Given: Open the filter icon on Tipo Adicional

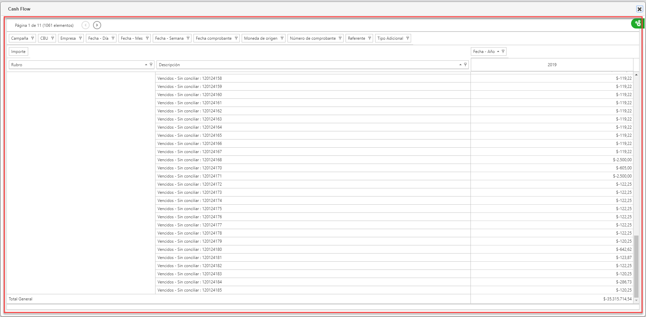Looking at the screenshot, I should (x=408, y=38).
